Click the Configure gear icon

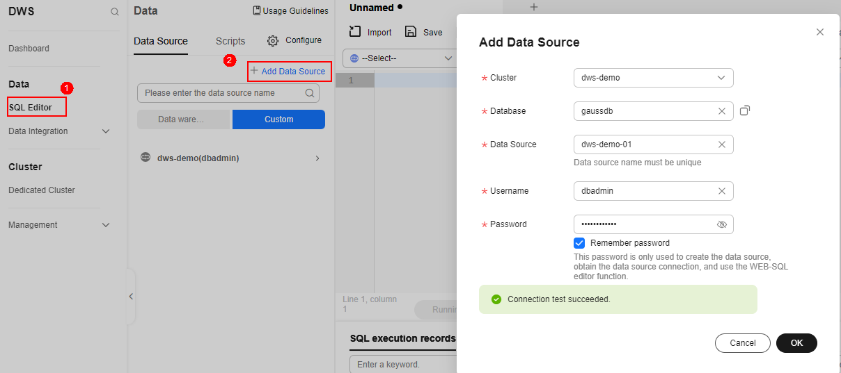tap(273, 41)
